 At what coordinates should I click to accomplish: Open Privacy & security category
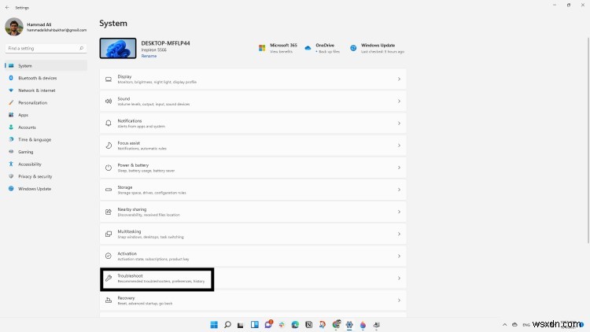[x=46, y=176]
